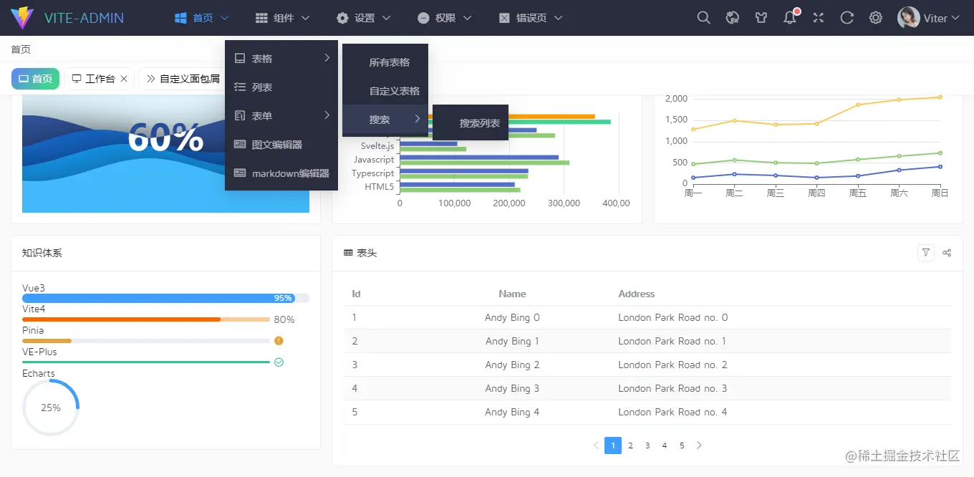The width and height of the screenshot is (974, 477).
Task: Click the Vite4 80% progress bar
Action: (146, 319)
